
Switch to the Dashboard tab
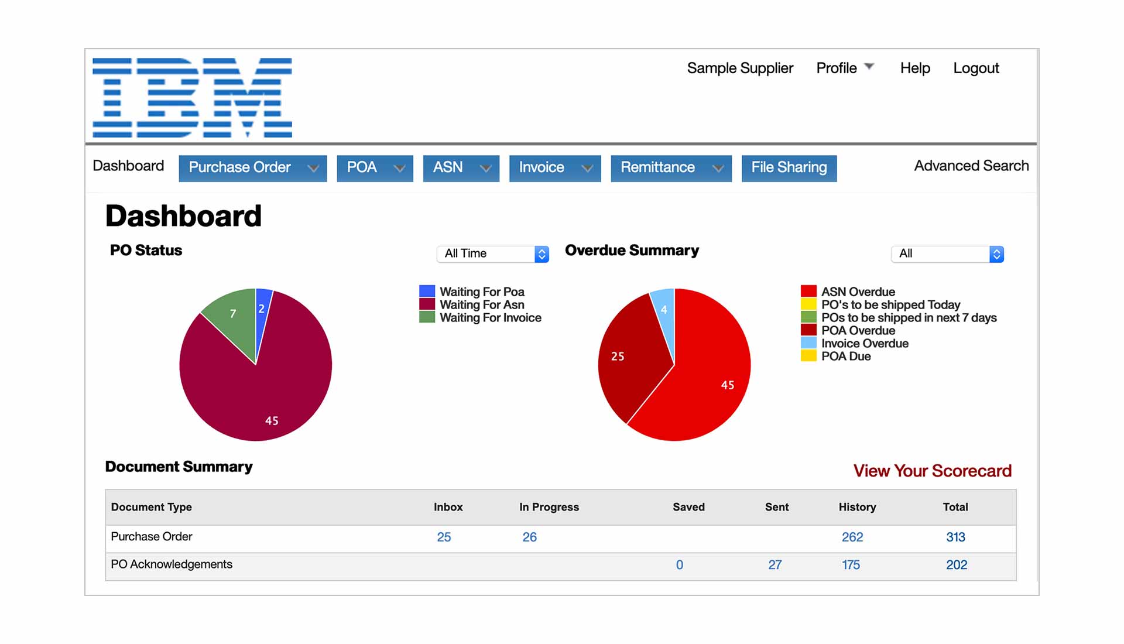[128, 166]
